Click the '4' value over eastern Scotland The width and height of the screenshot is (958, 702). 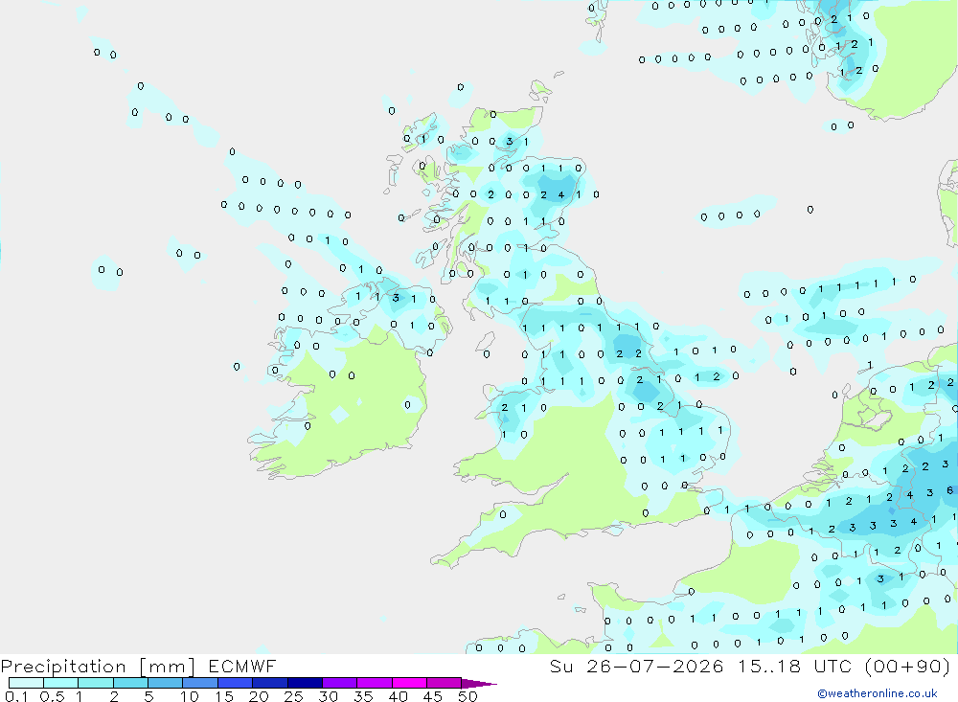[561, 195]
